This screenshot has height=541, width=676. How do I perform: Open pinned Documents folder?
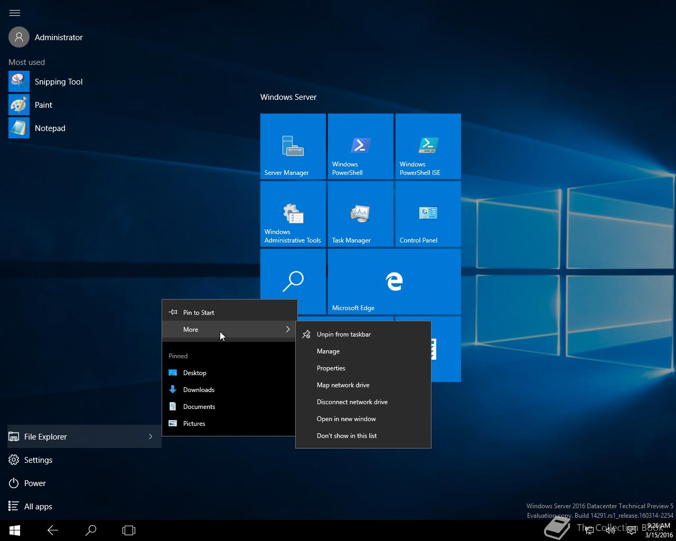[229, 406]
